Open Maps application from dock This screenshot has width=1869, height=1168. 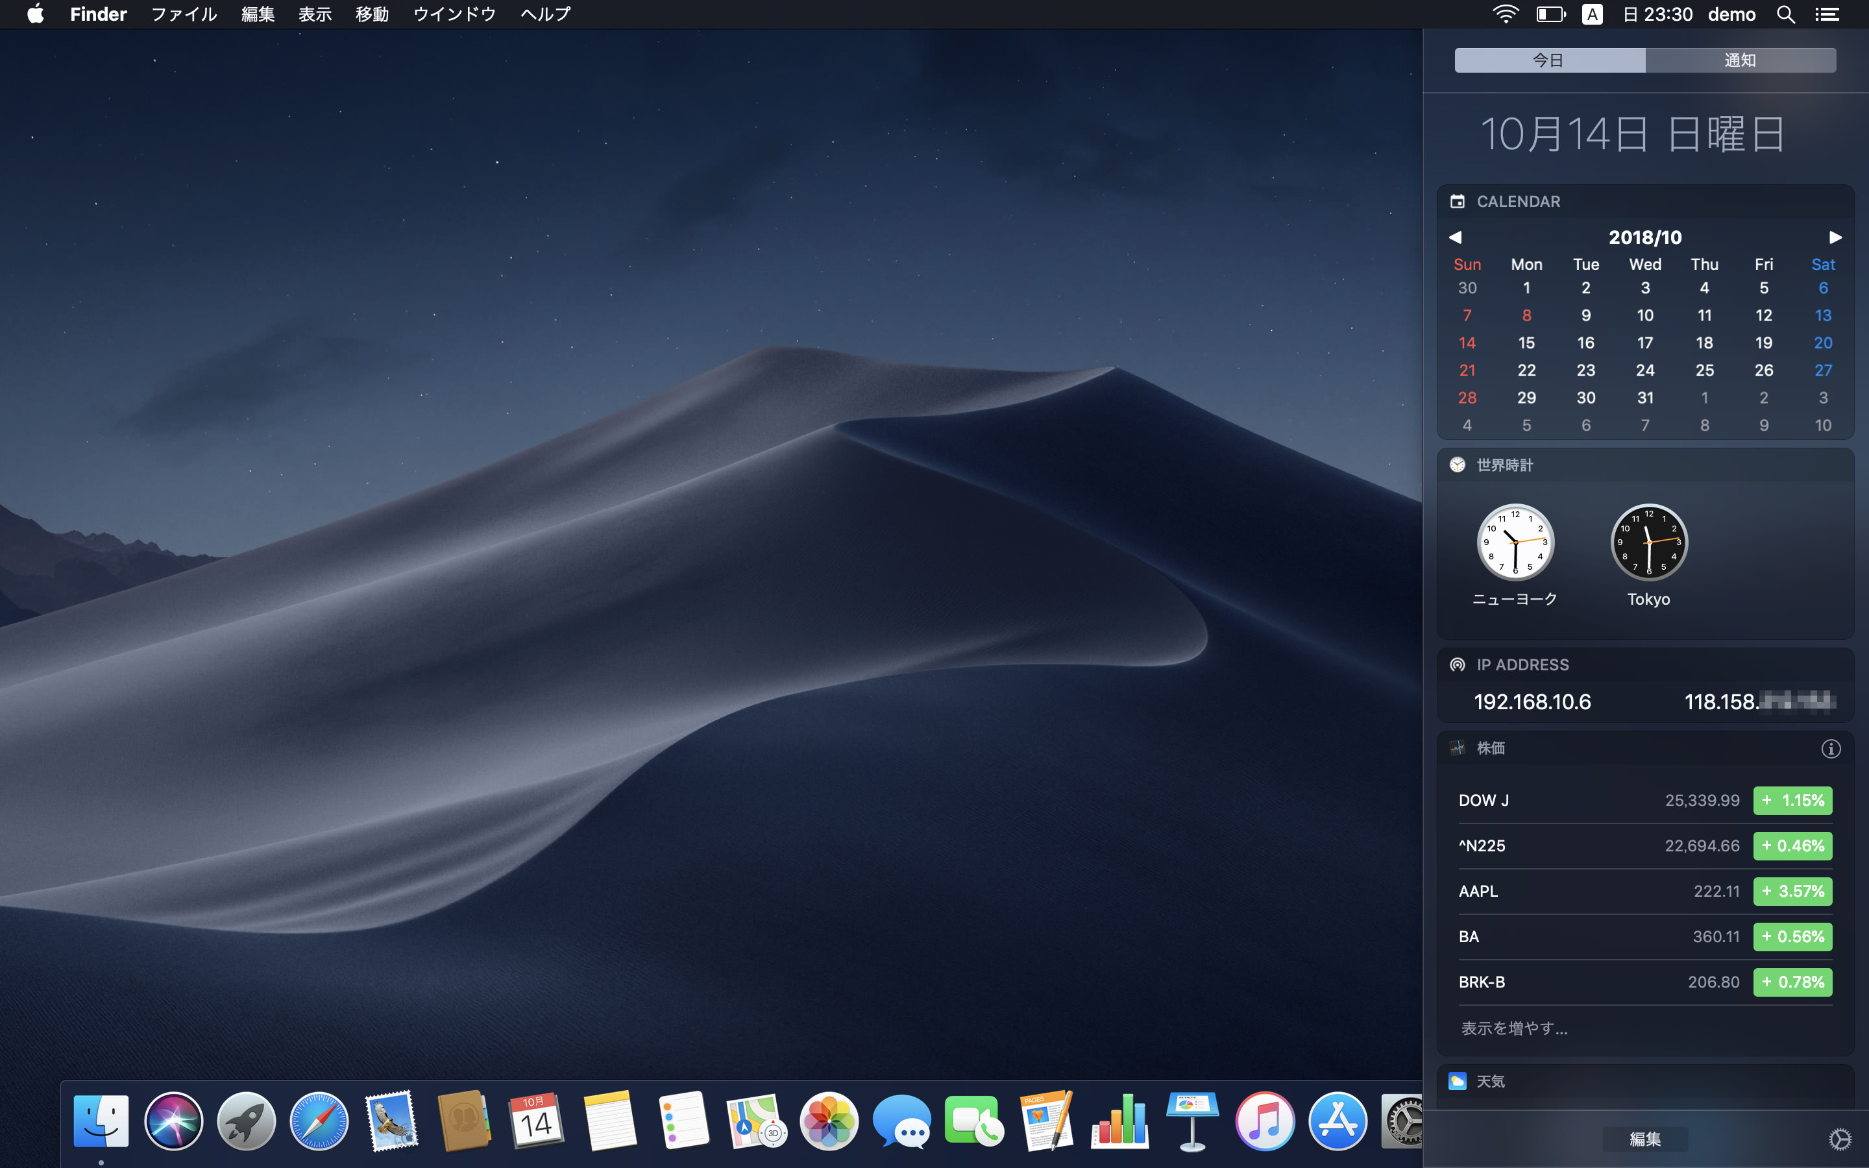(x=753, y=1121)
